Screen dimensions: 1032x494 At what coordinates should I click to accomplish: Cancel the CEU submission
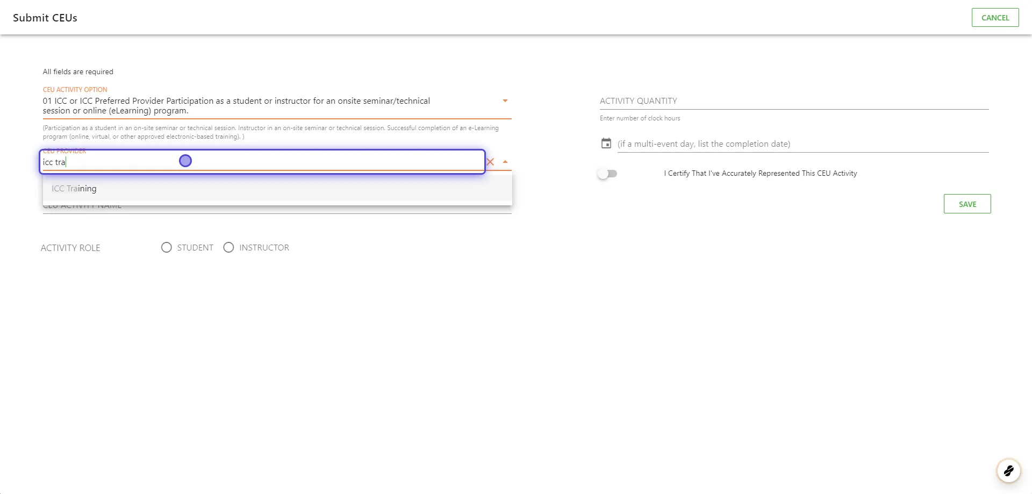(995, 18)
